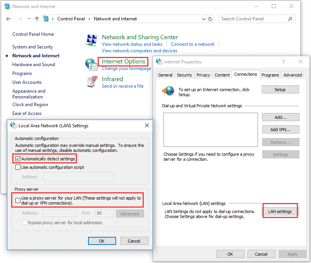Click the back navigation arrow
Screen dimensions: 311x263
(x=8, y=18)
